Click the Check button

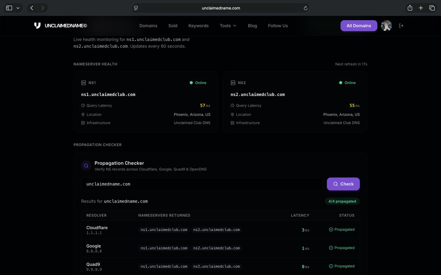pos(343,184)
